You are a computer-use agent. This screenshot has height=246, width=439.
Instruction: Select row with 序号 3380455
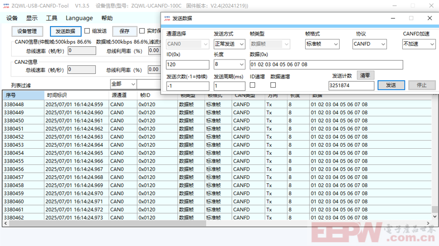217,161
